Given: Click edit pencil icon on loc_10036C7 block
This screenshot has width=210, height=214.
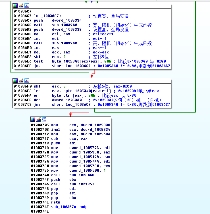Looking at the screenshot, I should click(x=21, y=6).
